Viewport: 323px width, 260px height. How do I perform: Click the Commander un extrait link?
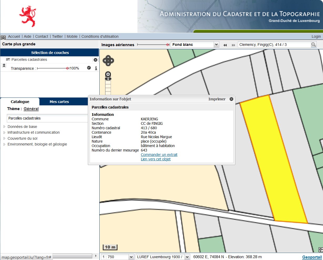pos(159,155)
